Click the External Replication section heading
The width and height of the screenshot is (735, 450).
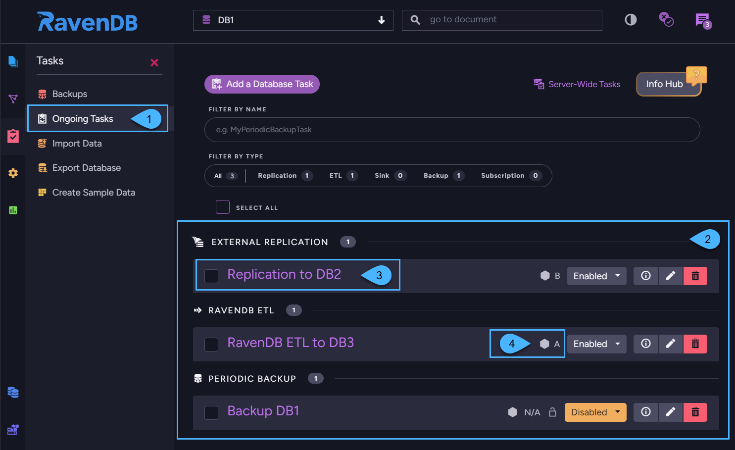[x=269, y=242]
